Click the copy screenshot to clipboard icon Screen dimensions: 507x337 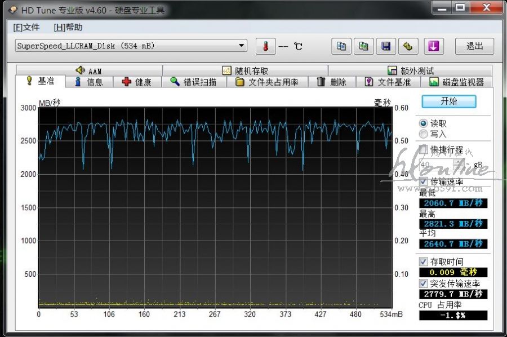pos(363,46)
